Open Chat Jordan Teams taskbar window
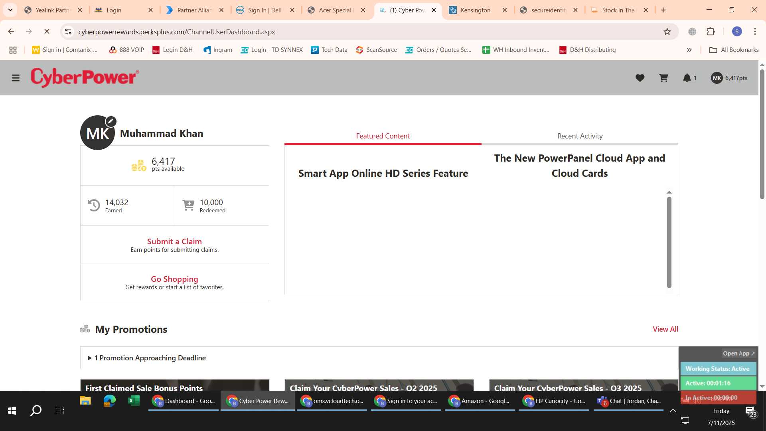 coord(628,401)
